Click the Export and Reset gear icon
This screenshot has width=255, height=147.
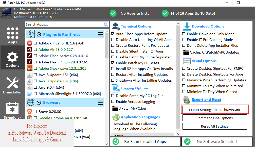pyautogui.click(x=187, y=100)
